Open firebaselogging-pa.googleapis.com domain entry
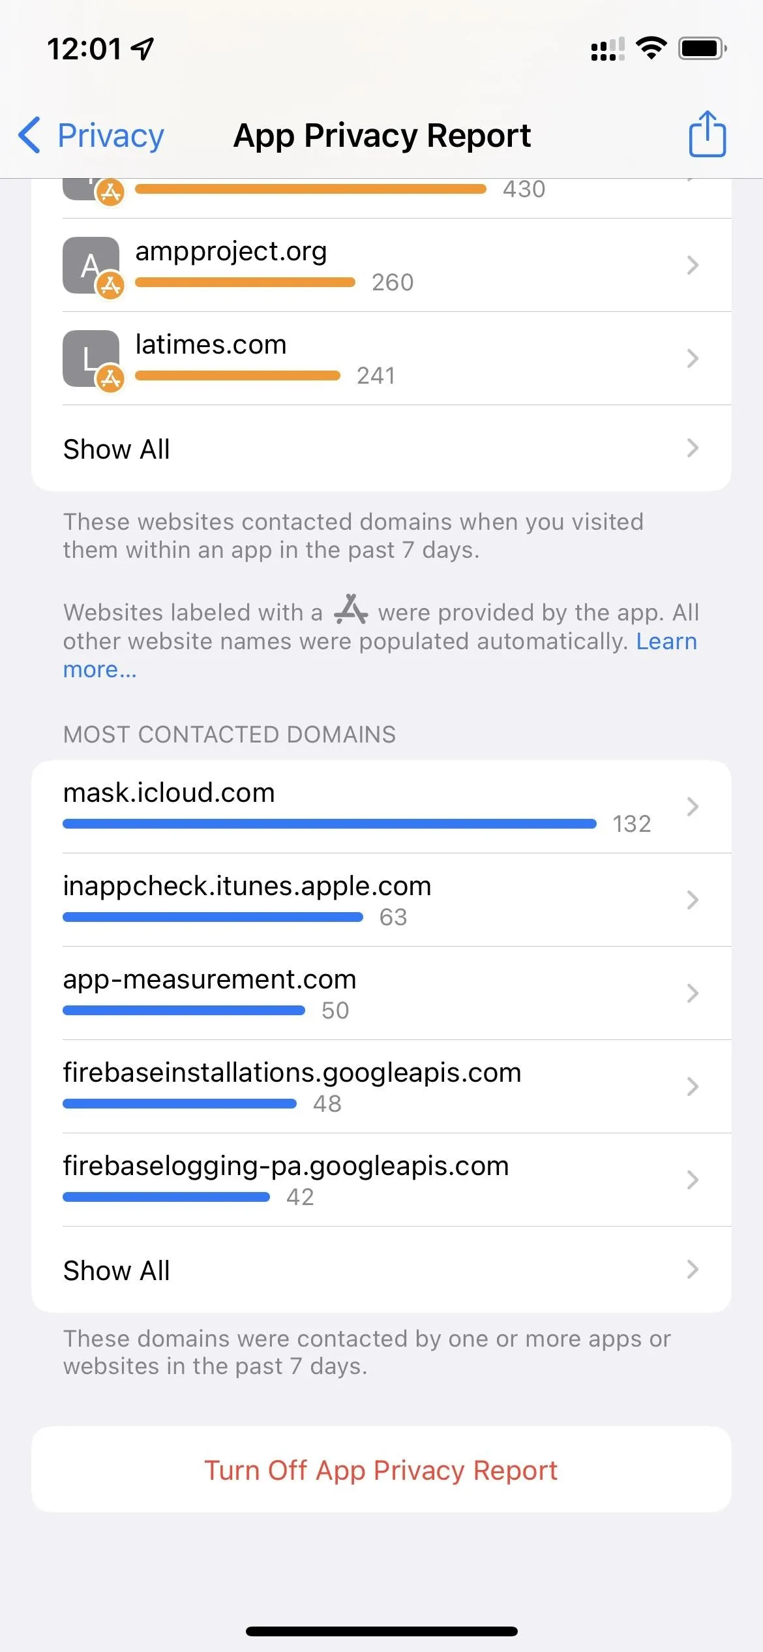 (x=381, y=1180)
